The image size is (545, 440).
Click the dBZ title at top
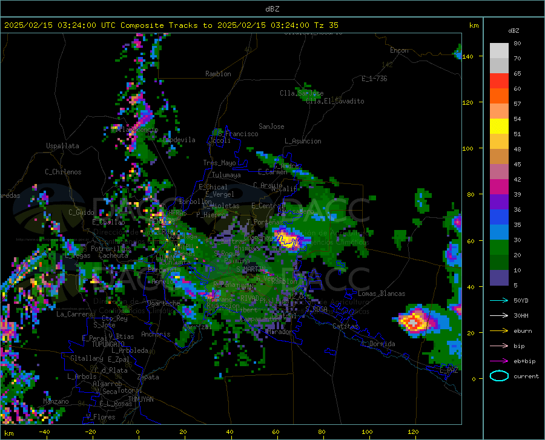coord(272,9)
